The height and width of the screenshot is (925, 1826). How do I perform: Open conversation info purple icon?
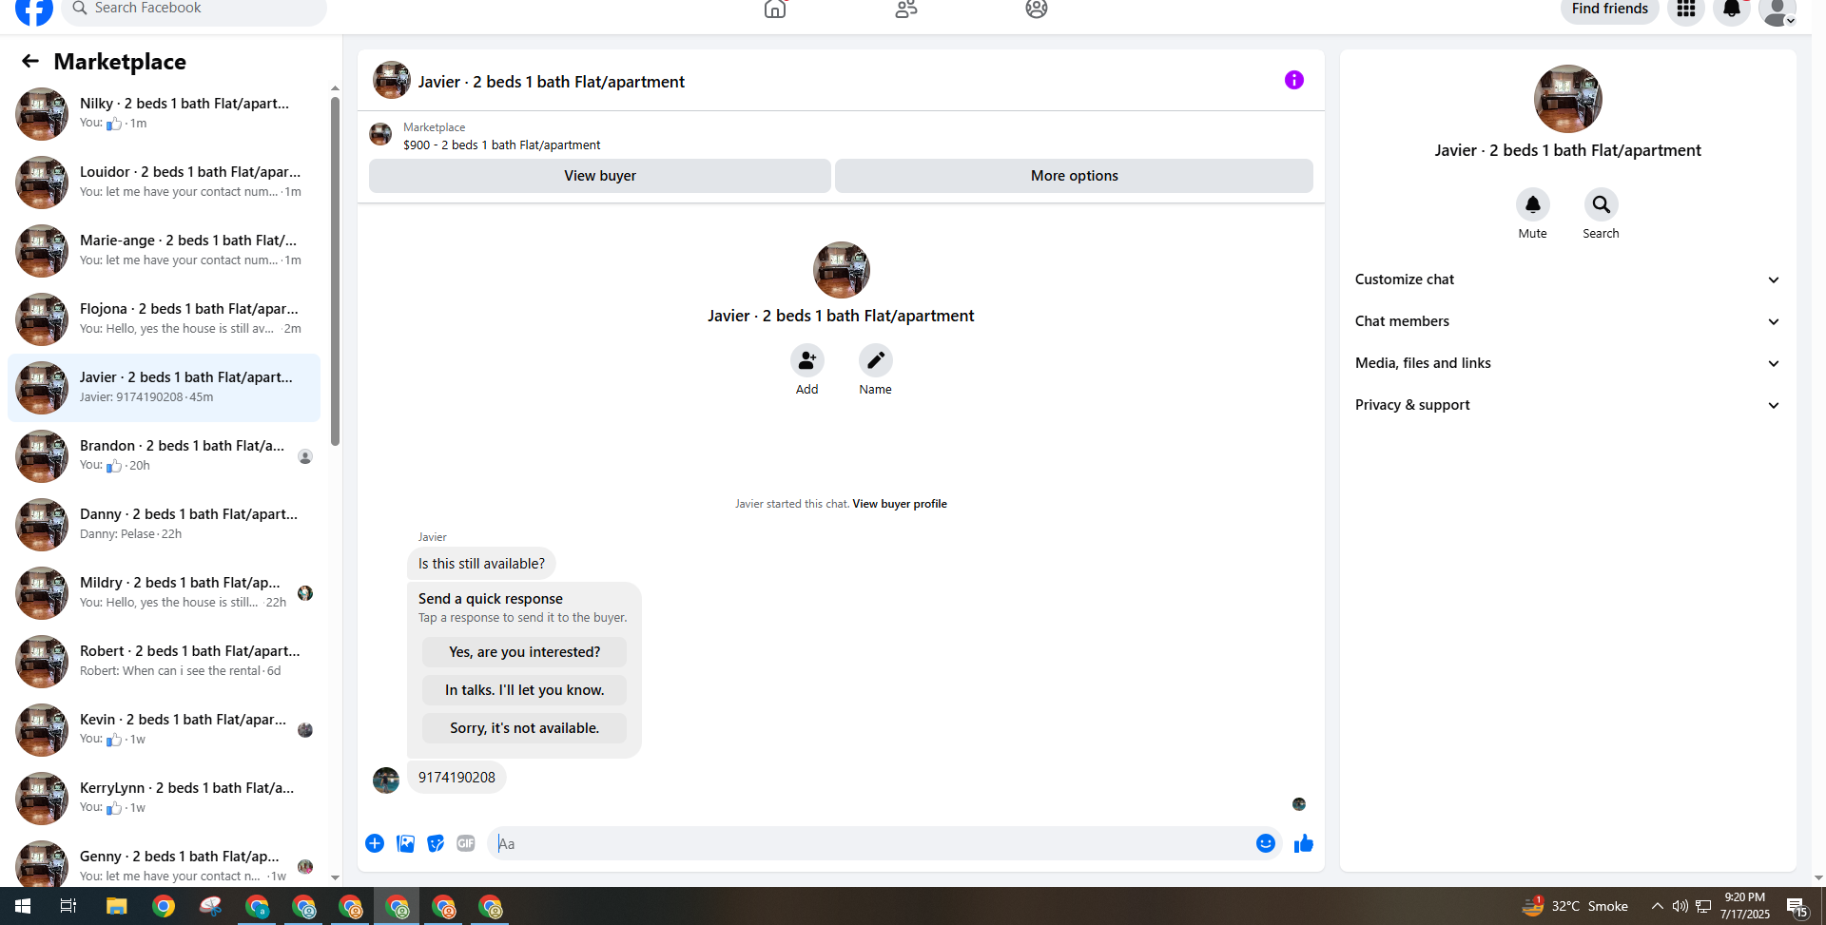pyautogui.click(x=1293, y=80)
